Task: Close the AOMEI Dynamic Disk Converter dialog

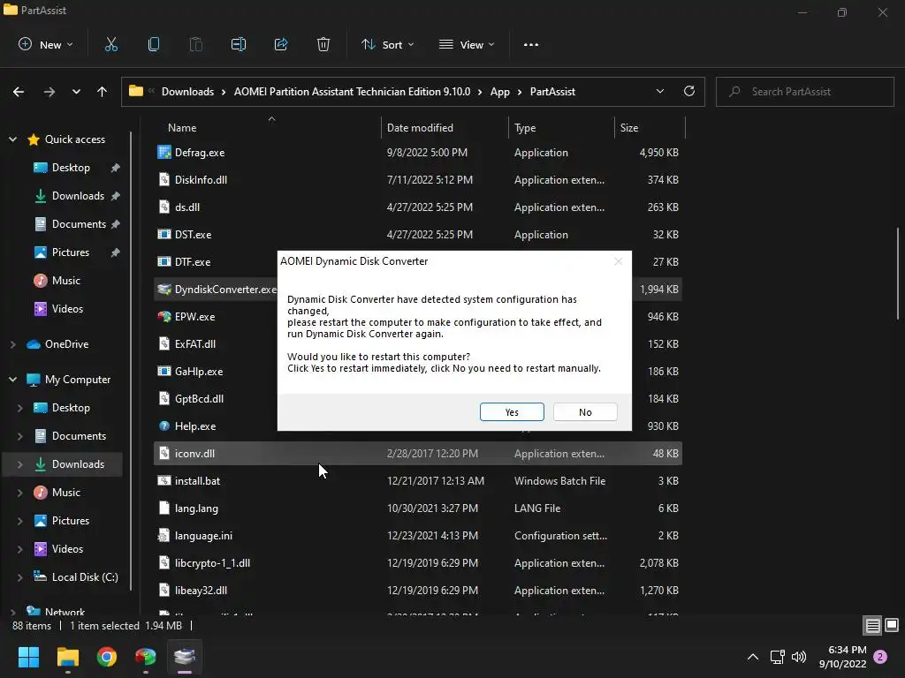Action: 618,261
